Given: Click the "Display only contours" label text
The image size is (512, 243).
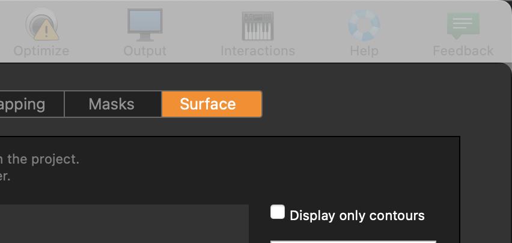Looking at the screenshot, I should (357, 215).
